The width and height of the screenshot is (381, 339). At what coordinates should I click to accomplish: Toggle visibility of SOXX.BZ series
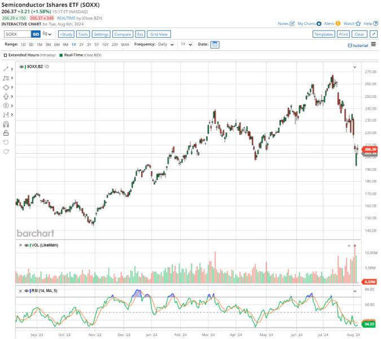pyautogui.click(x=21, y=67)
